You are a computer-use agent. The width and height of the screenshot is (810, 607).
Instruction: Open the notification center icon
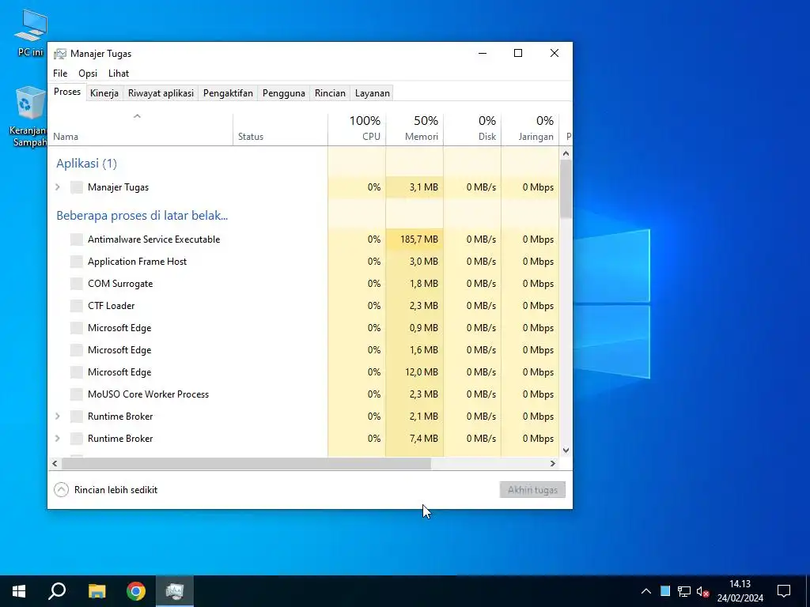[x=784, y=591]
